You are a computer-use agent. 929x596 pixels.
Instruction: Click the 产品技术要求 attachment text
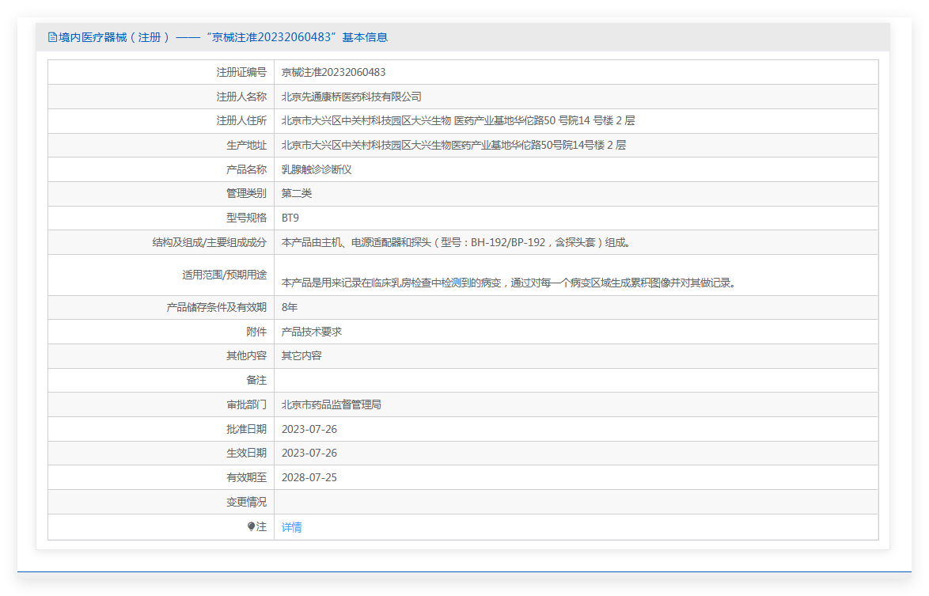coord(312,332)
